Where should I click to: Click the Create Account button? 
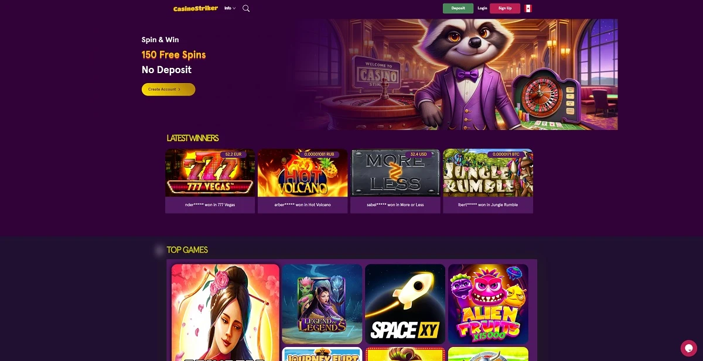(x=168, y=90)
